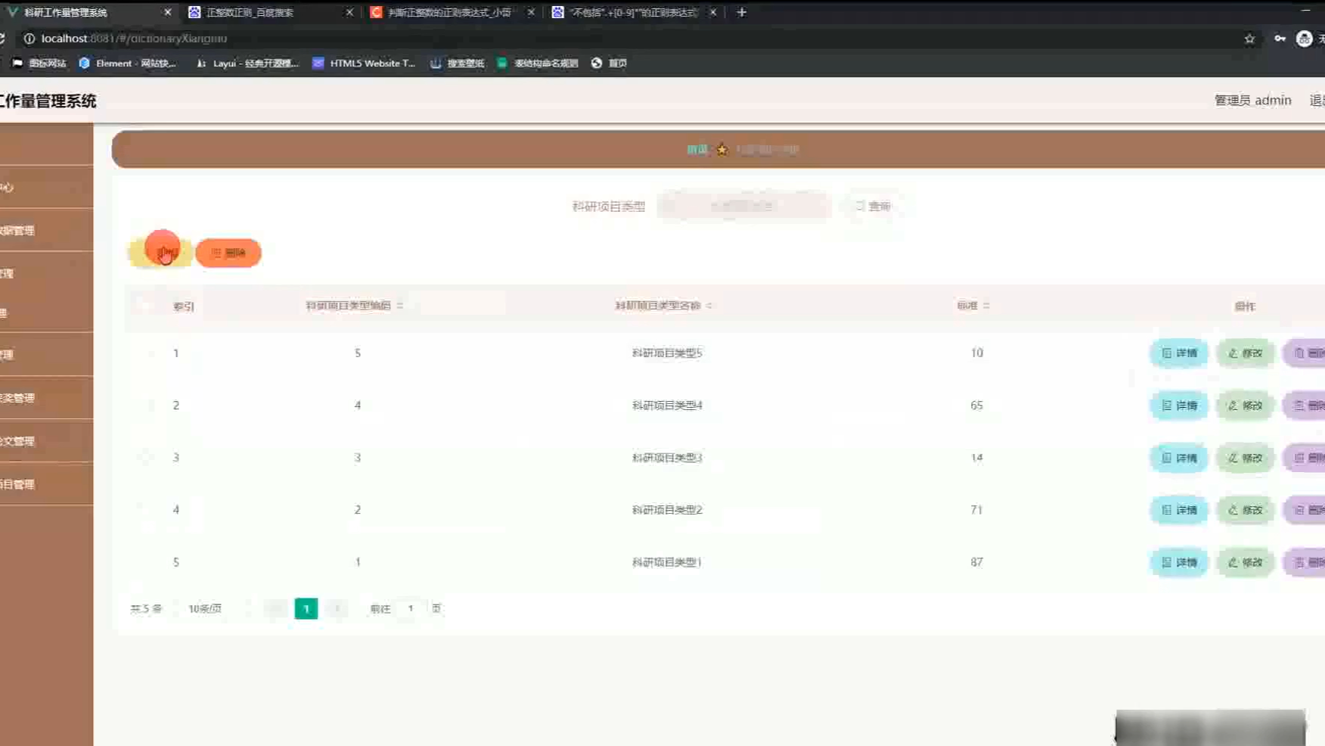Screen dimensions: 1325x746
Task: Click the value 71 in the table
Action: click(x=976, y=510)
